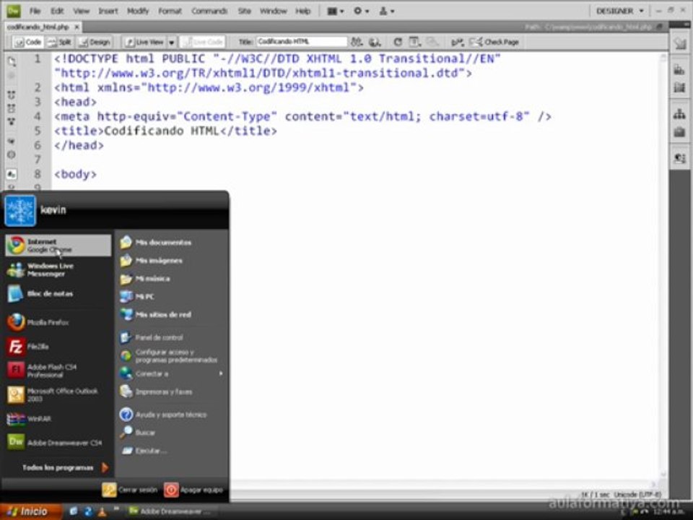This screenshot has width=693, height=520.
Task: Open Microsoft Office Outlook 2003
Action: (58, 394)
